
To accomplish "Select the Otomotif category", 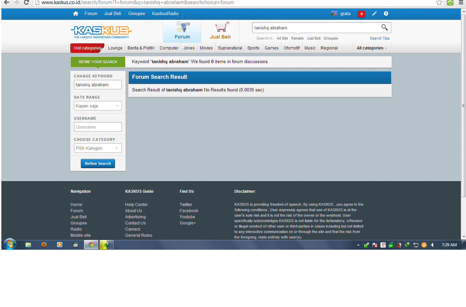I will pyautogui.click(x=292, y=48).
